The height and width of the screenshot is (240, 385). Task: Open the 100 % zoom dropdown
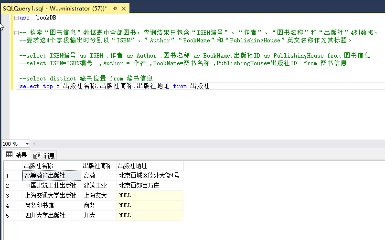click(x=27, y=144)
